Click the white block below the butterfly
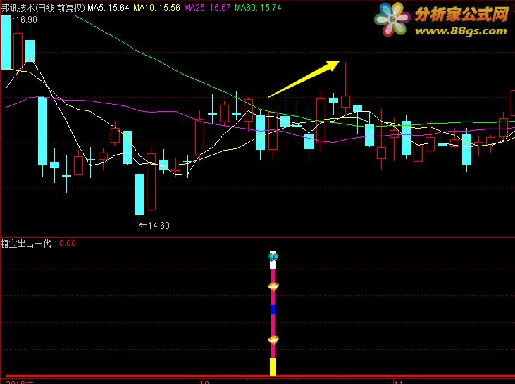The height and width of the screenshot is (384, 515). 273,264
